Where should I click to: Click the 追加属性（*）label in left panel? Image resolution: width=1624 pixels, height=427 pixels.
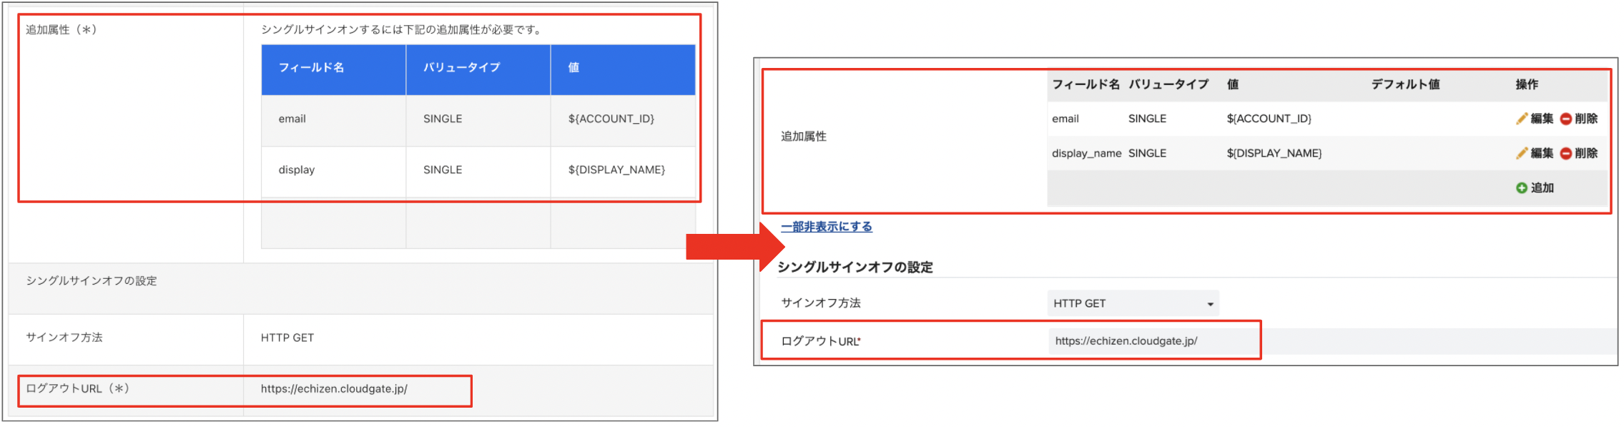coord(61,29)
